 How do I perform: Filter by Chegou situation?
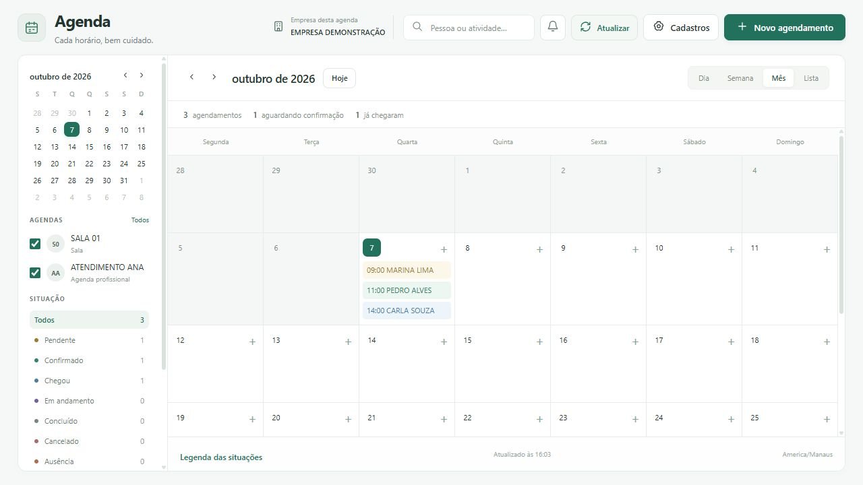pyautogui.click(x=89, y=381)
